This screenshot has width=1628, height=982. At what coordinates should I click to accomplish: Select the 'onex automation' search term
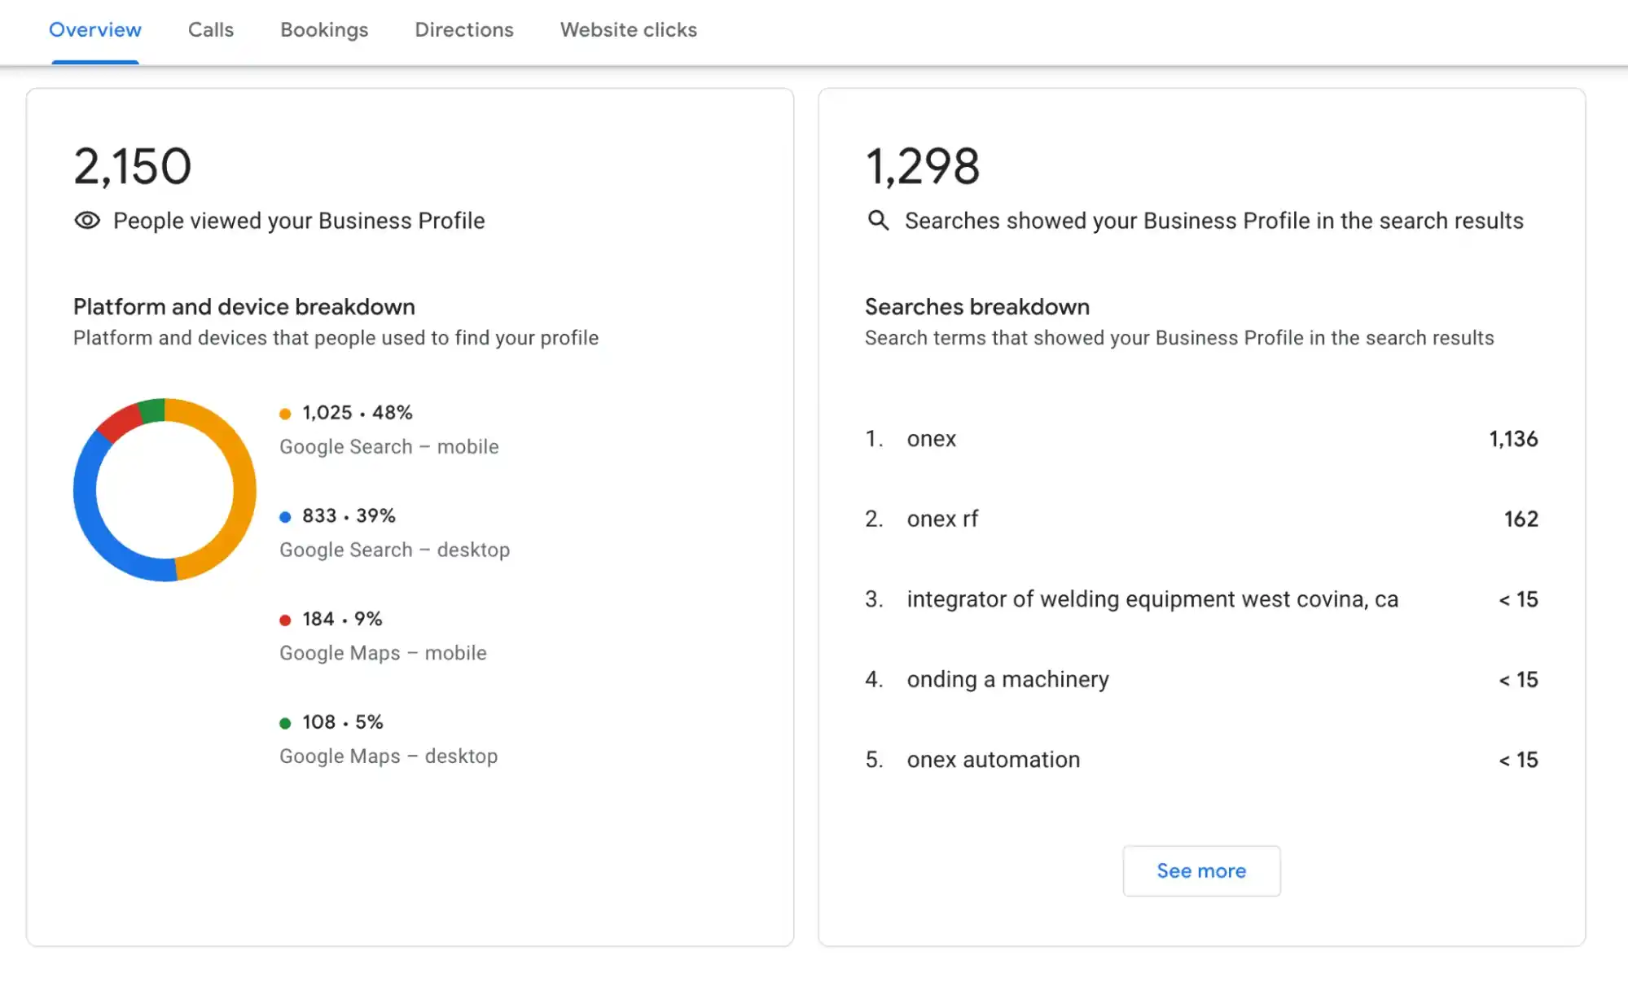coord(994,760)
